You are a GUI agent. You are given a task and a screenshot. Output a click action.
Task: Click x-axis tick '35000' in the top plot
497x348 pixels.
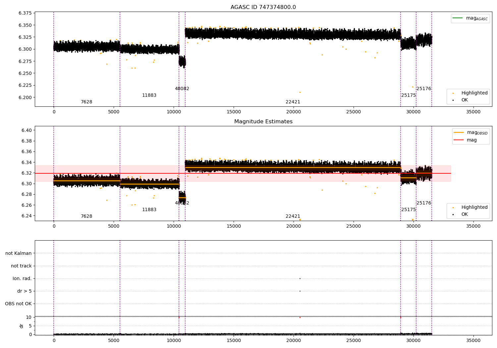coord(473,112)
